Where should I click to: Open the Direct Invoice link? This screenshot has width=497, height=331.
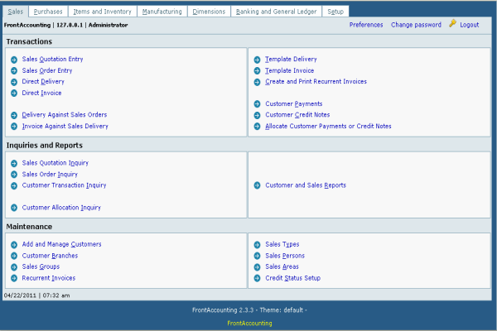point(42,94)
